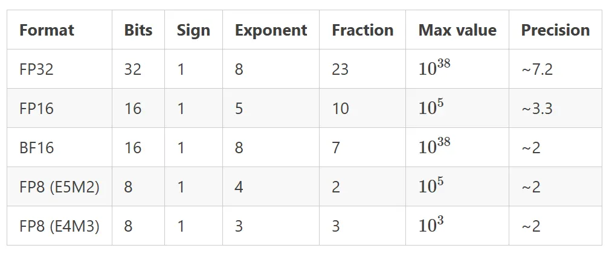Select FP16's exponent value 5
The height and width of the screenshot is (257, 612).
239,109
